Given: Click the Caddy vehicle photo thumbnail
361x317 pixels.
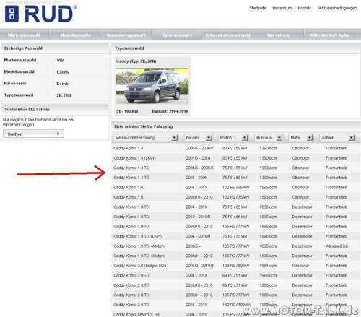Looking at the screenshot, I should click(x=152, y=86).
